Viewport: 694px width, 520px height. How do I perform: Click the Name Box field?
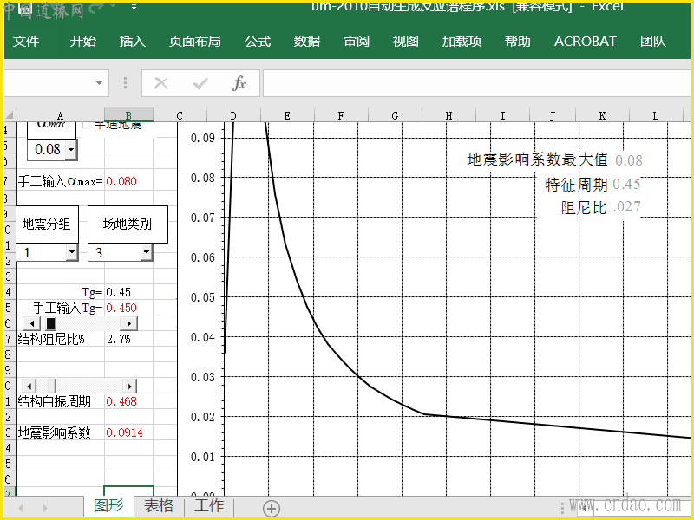49,82
